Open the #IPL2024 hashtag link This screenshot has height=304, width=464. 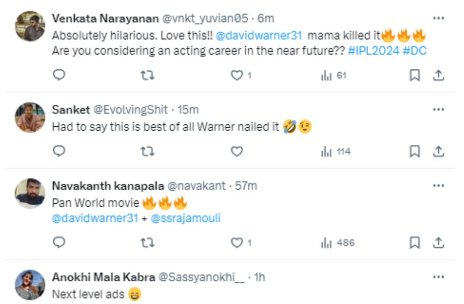[x=373, y=51]
